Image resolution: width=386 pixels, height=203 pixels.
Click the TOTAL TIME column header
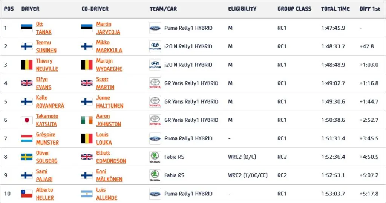pyautogui.click(x=335, y=9)
